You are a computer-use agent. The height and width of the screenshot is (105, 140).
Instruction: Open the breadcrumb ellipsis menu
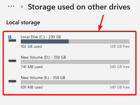[x=11, y=6]
